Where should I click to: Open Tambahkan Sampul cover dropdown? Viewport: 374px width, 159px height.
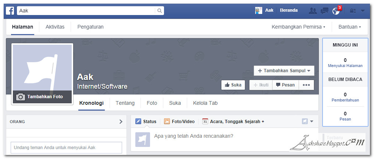click(284, 71)
